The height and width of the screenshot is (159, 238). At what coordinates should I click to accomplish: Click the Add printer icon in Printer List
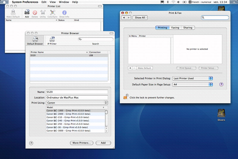click(27, 14)
